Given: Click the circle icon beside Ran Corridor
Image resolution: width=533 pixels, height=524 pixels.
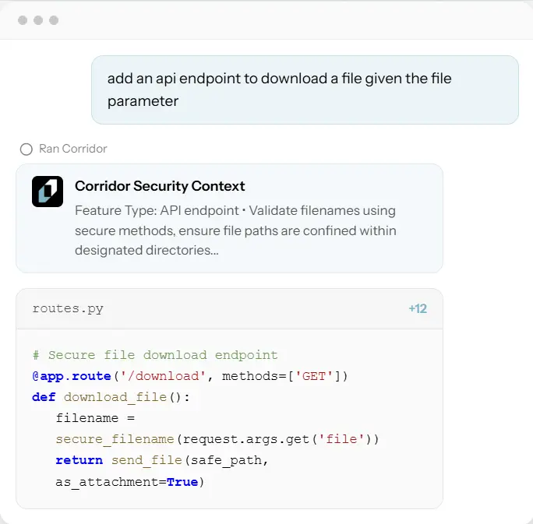Looking at the screenshot, I should pos(26,149).
